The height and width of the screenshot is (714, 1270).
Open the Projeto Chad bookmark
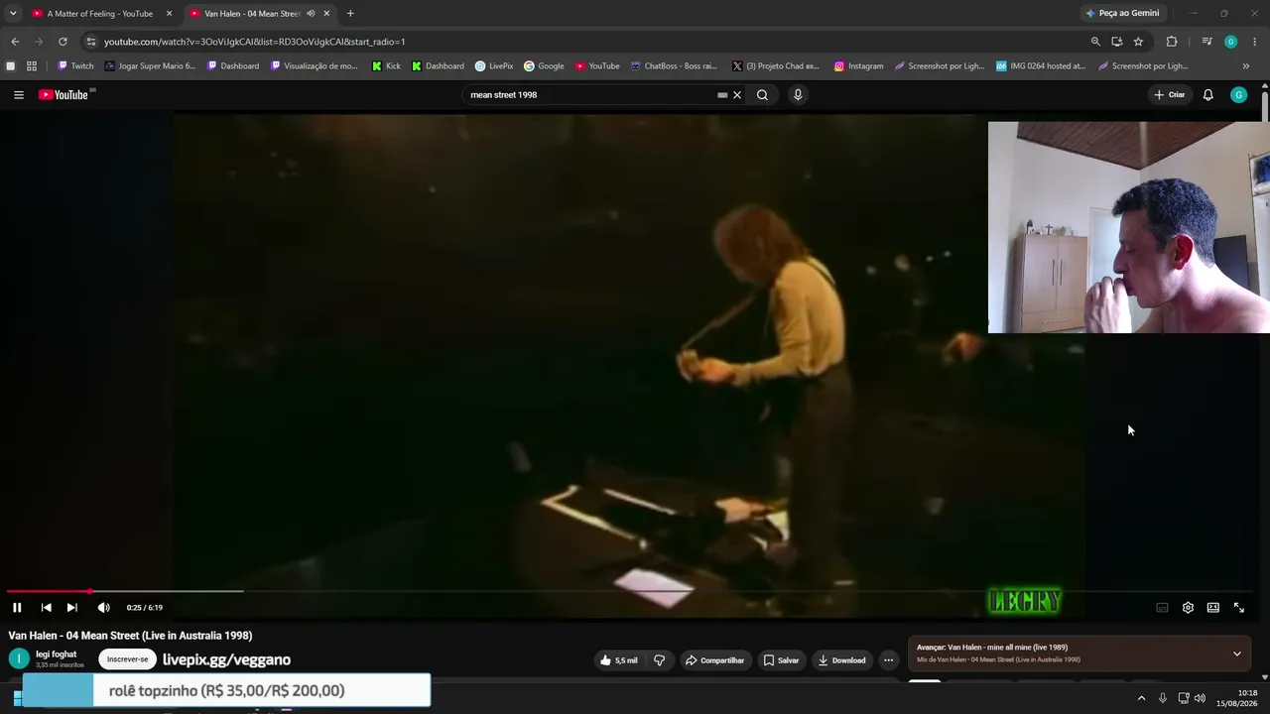pos(776,66)
